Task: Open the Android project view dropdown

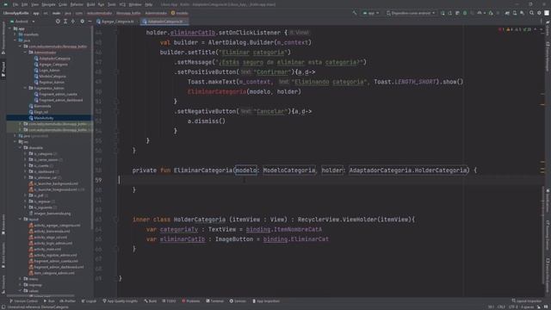Action: tap(23, 22)
